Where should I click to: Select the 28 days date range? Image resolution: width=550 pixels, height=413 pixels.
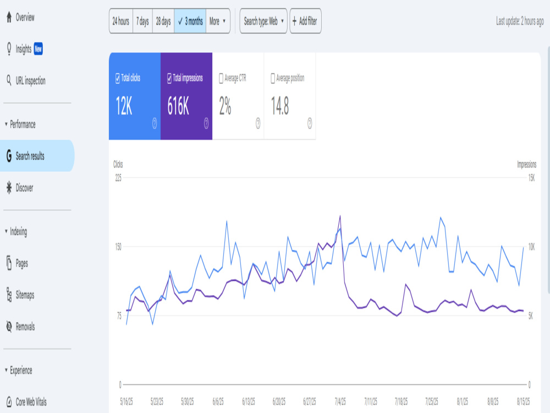pos(163,21)
